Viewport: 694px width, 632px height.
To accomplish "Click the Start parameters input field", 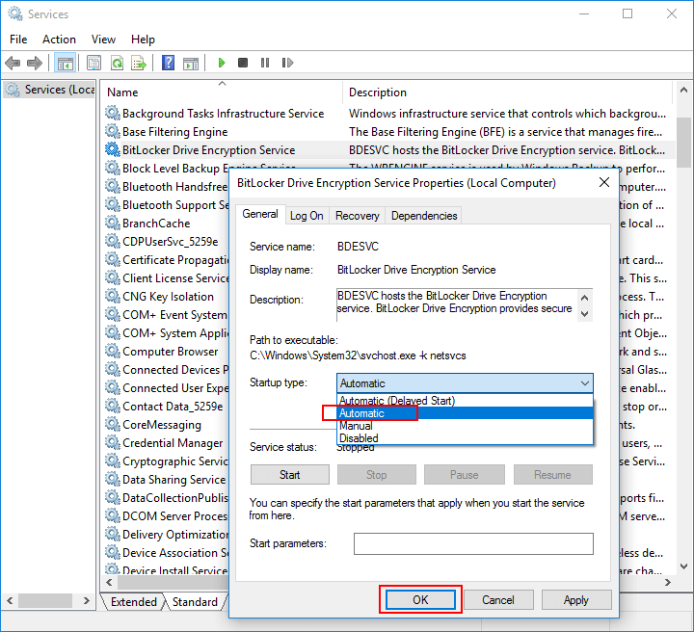I will click(473, 543).
